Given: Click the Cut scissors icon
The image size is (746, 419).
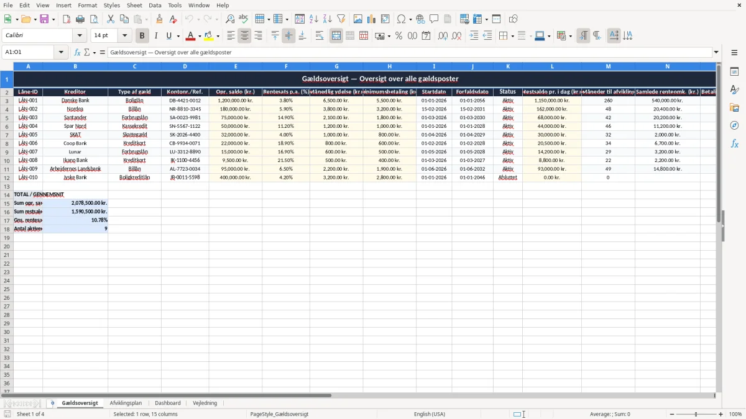Looking at the screenshot, I should pos(111,19).
